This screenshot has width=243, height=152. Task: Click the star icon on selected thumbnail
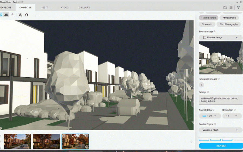[x=64, y=136]
